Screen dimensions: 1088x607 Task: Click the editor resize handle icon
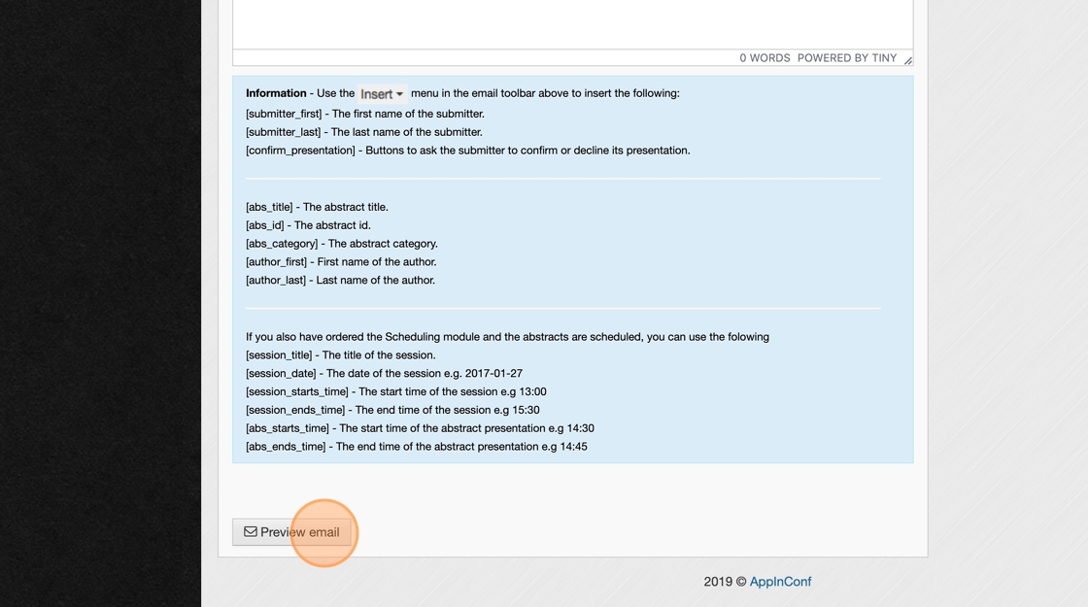907,59
